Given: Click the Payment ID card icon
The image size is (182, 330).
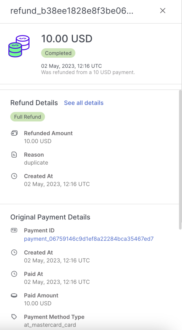Looking at the screenshot, I should [x=14, y=230].
